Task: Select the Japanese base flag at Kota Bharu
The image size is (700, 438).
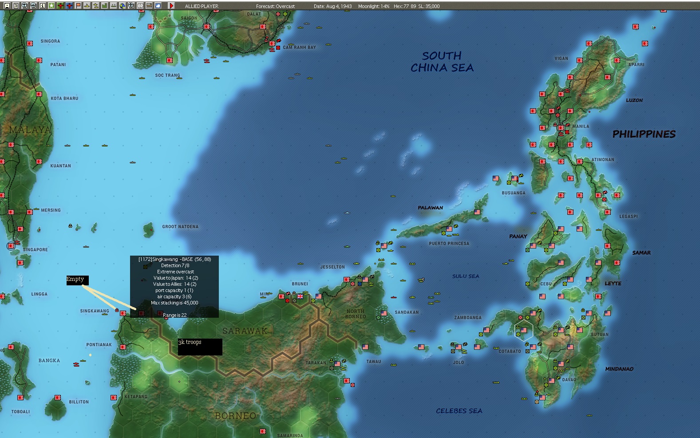Action: 39,94
